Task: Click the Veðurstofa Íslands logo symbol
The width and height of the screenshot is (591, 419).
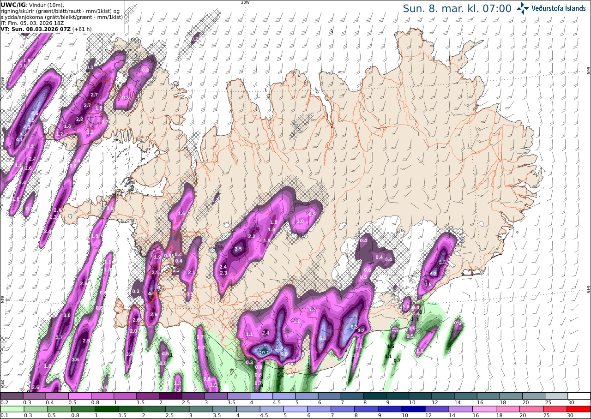Action: click(523, 8)
